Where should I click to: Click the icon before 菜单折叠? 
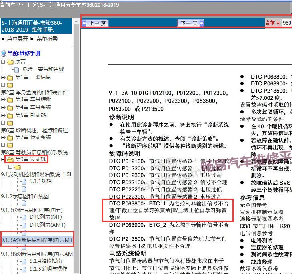[32, 39]
